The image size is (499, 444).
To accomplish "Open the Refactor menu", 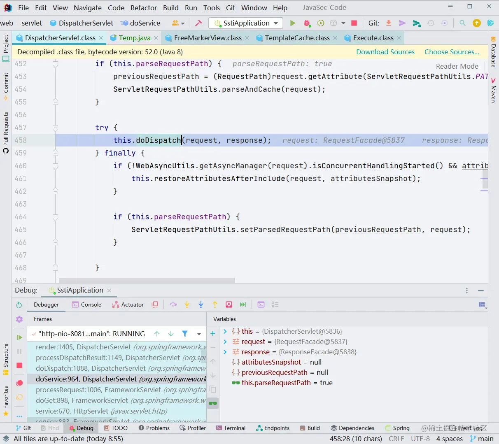I will pyautogui.click(x=143, y=8).
